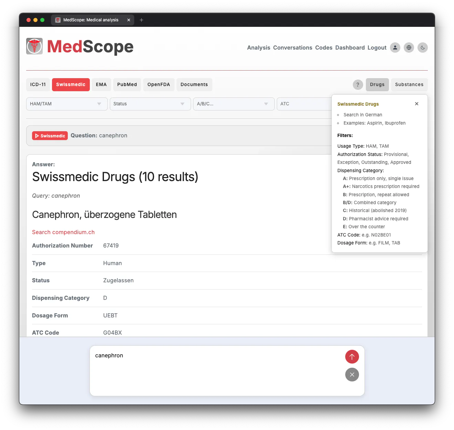
Task: Select the Drugs toggle button
Action: click(377, 85)
